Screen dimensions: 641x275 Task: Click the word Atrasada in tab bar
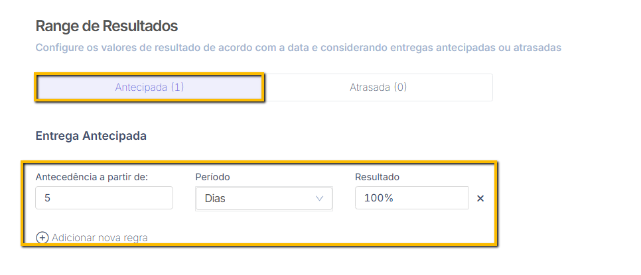[370, 87]
